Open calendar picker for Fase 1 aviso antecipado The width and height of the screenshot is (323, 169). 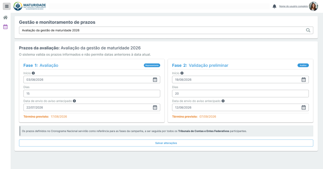point(155,107)
